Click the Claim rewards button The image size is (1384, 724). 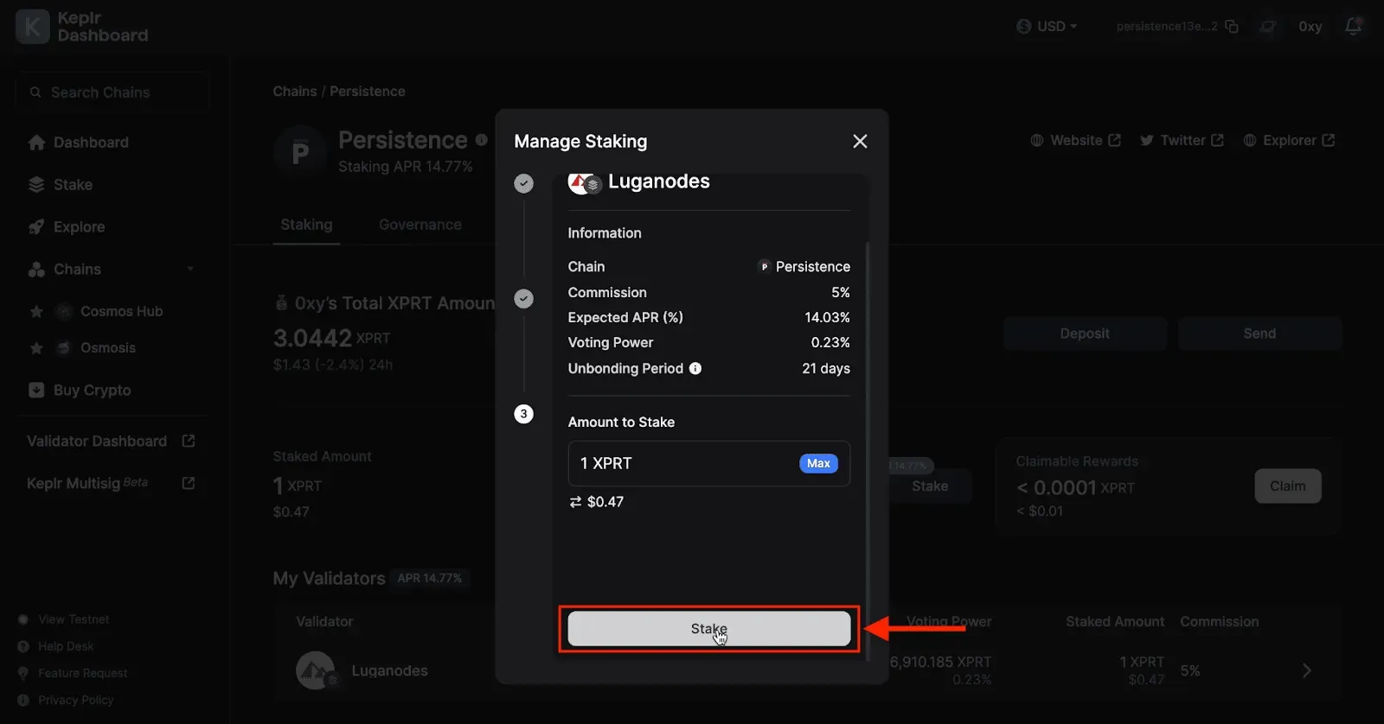[x=1288, y=486]
